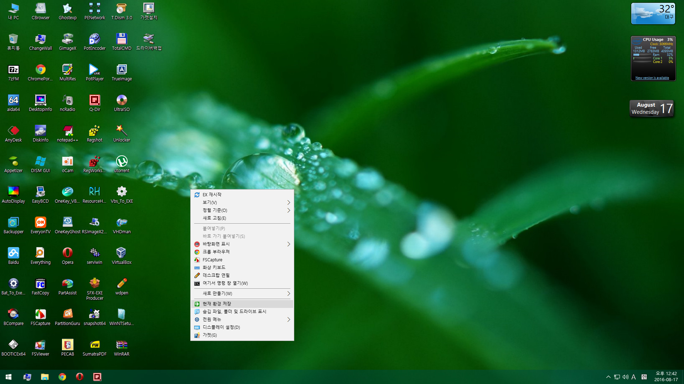
Task: Choose 가젯(G) in context menu
Action: pos(242,335)
